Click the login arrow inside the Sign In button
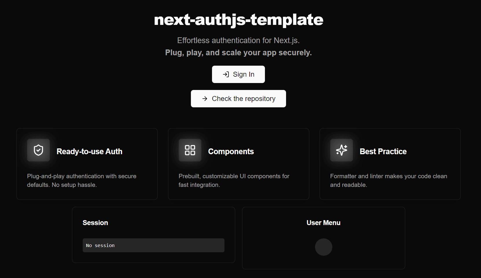This screenshot has width=481, height=278. (226, 74)
